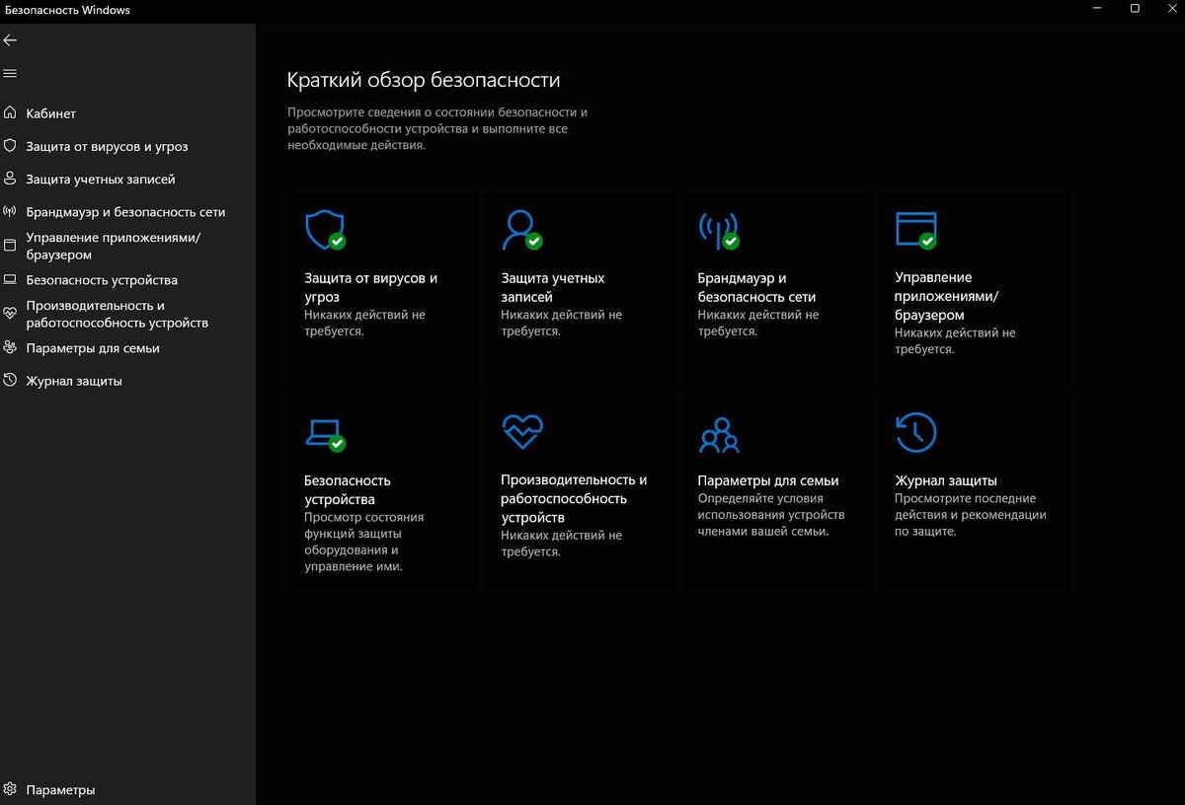Click laptop icon beside Безопасность устройства in sidebar
1185x805 pixels.
(x=10, y=279)
